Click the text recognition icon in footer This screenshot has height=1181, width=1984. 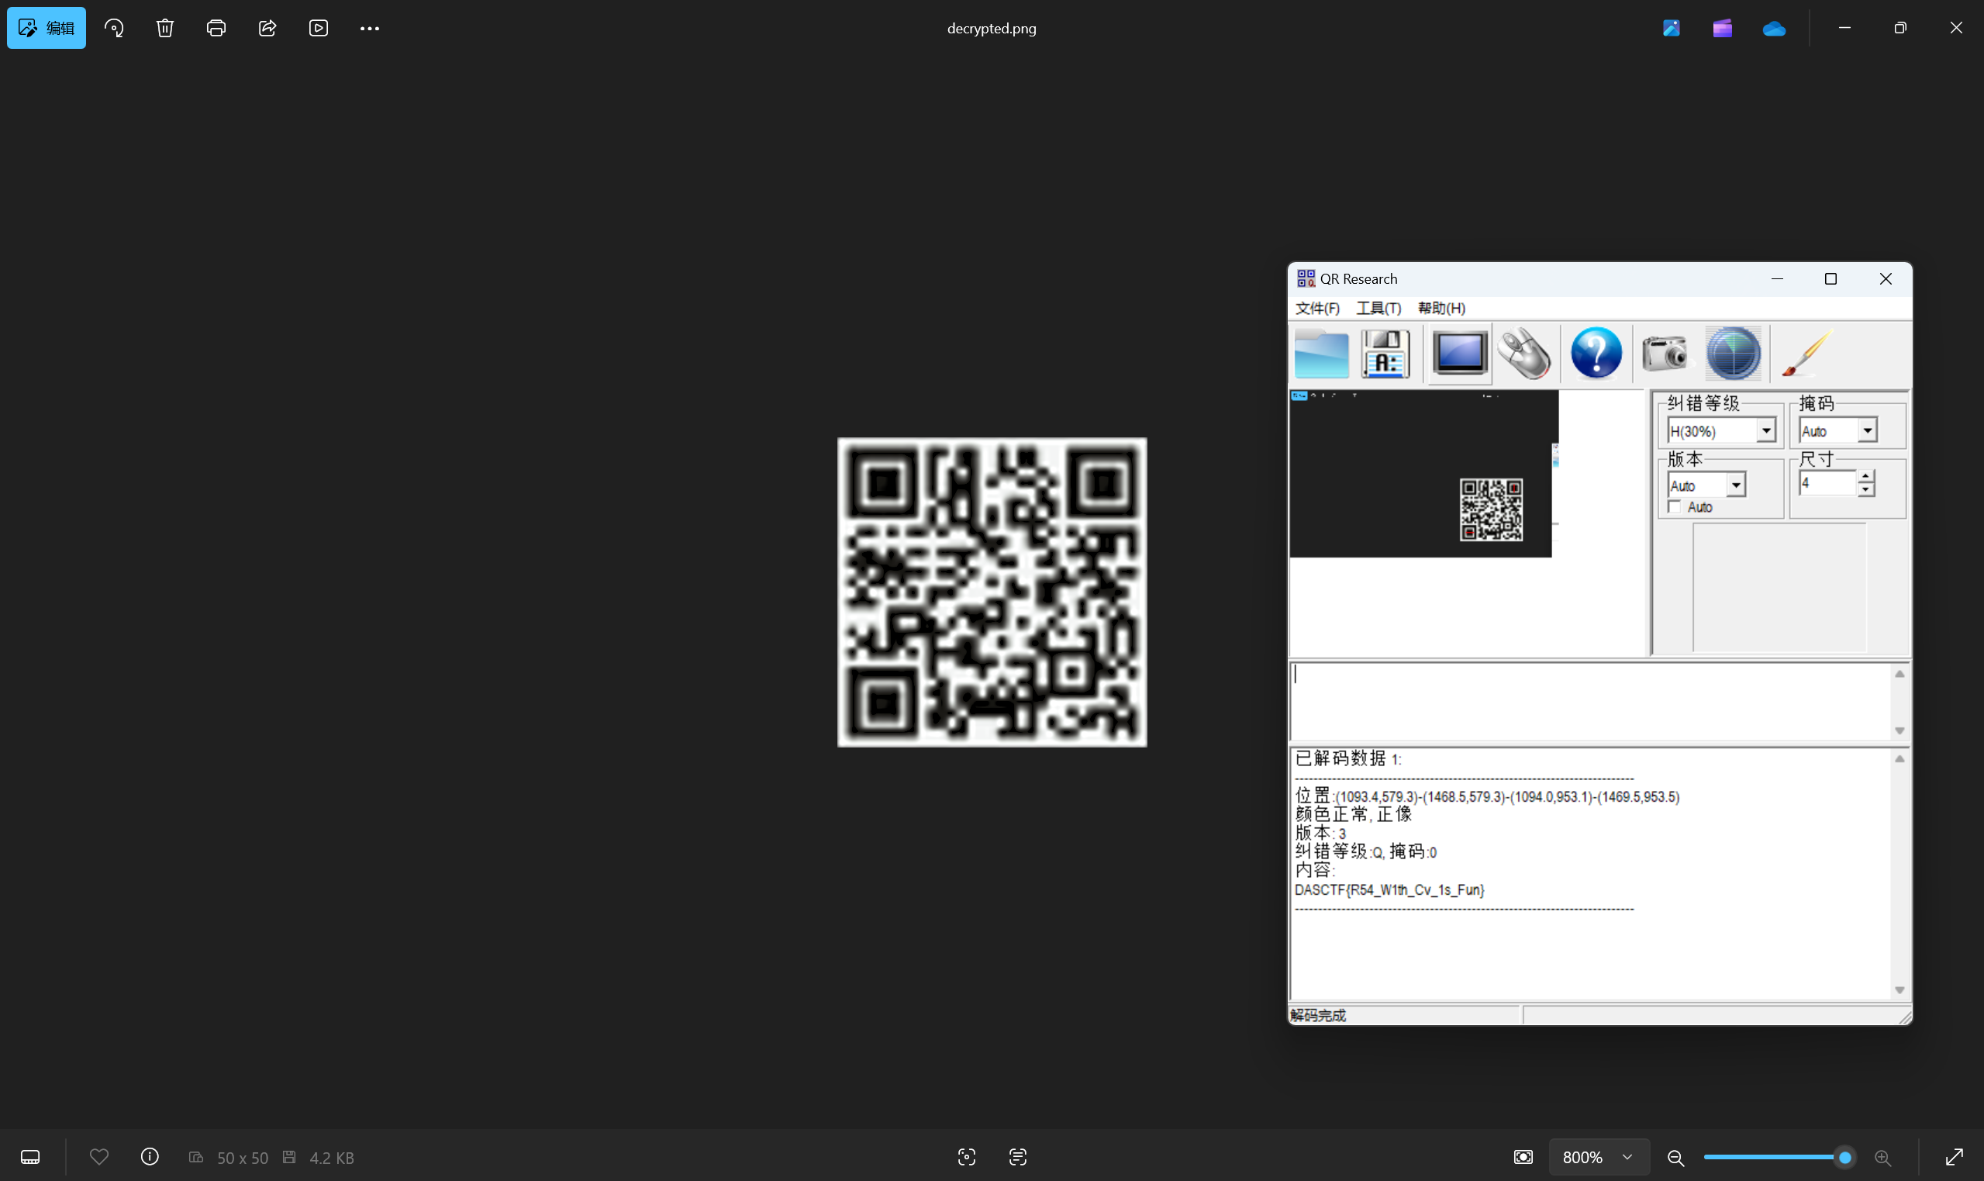(1017, 1156)
